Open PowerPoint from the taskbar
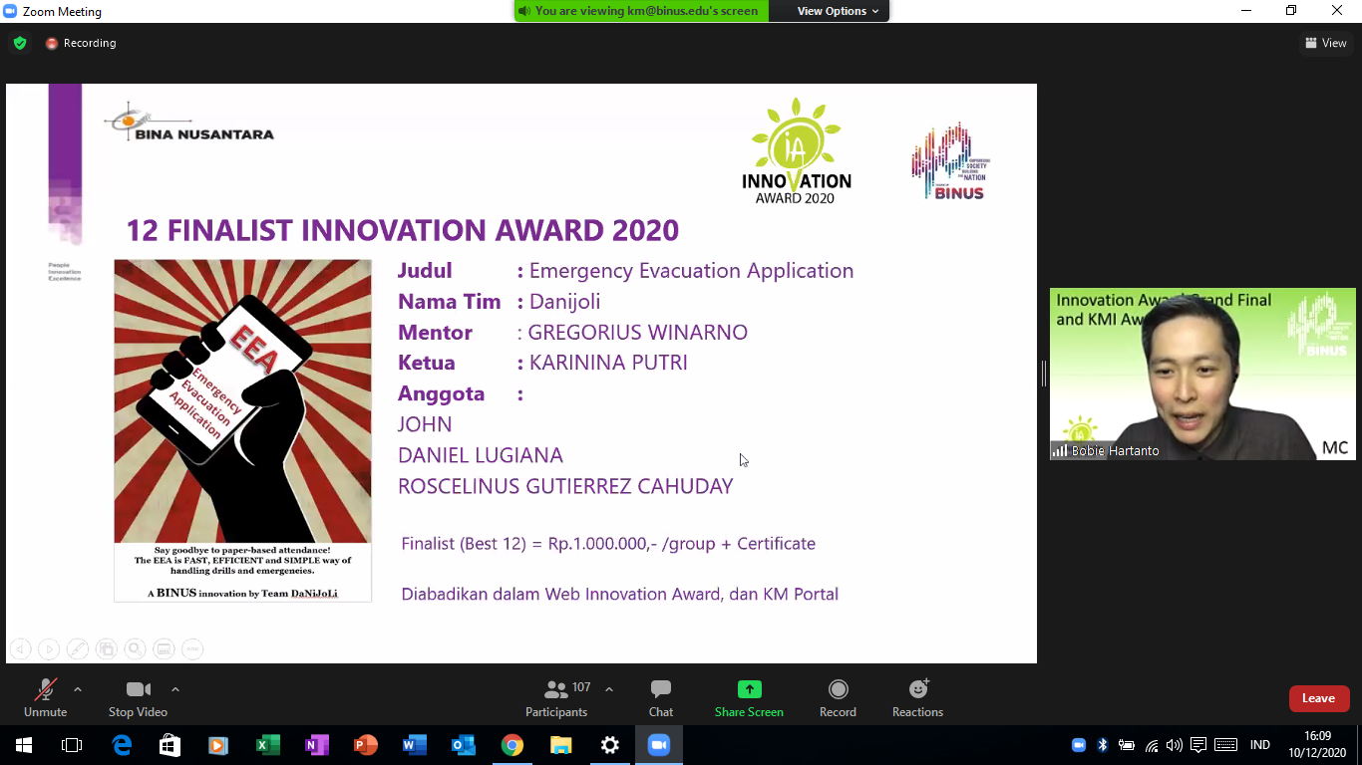 [x=366, y=745]
